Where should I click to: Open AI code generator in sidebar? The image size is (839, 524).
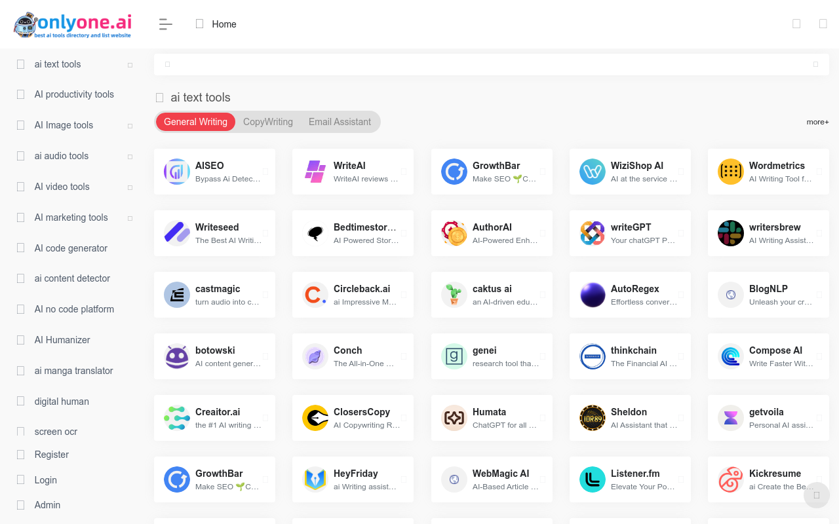click(x=71, y=248)
